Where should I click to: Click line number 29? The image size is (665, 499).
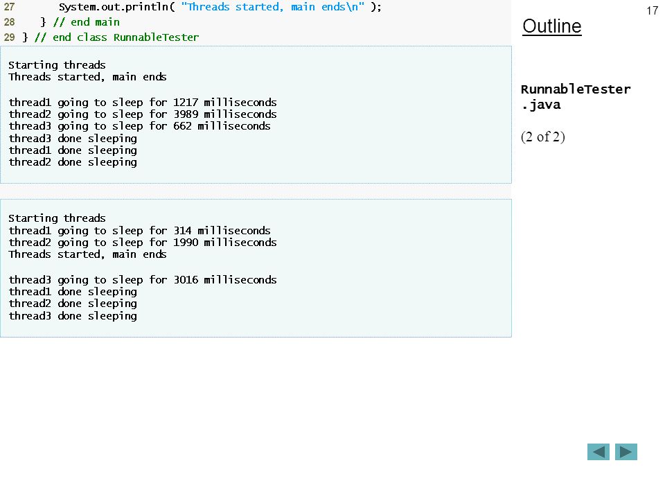tap(9, 37)
